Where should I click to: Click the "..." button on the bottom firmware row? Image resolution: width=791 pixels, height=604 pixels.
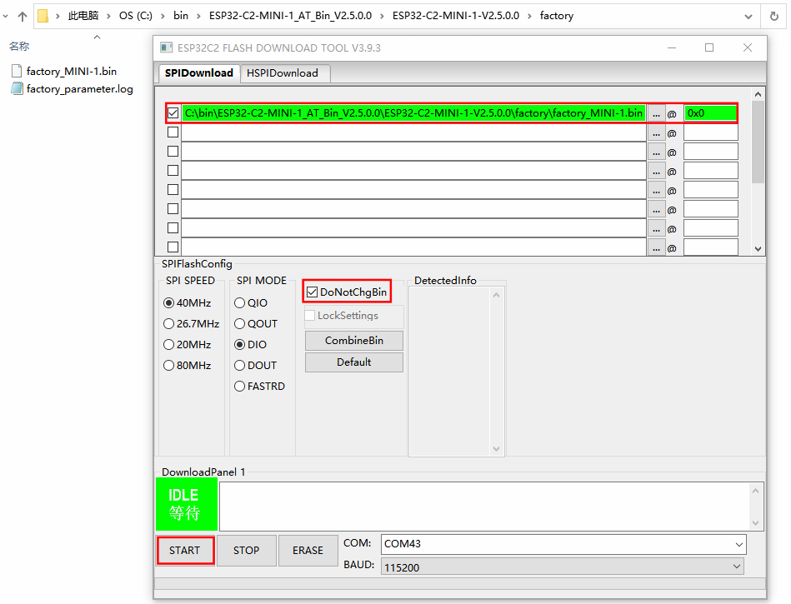pyautogui.click(x=658, y=247)
